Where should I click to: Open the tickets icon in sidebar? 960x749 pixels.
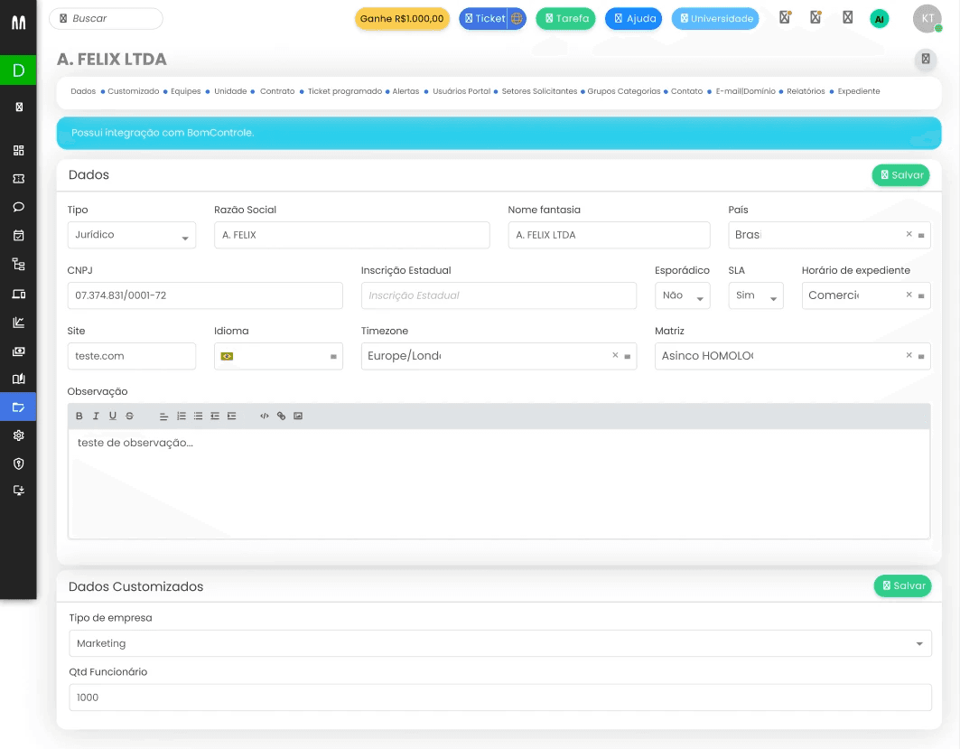(18, 178)
